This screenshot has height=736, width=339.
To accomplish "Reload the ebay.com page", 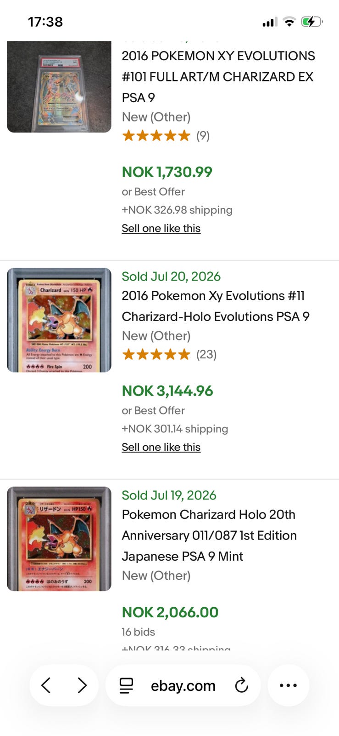I will tap(241, 685).
